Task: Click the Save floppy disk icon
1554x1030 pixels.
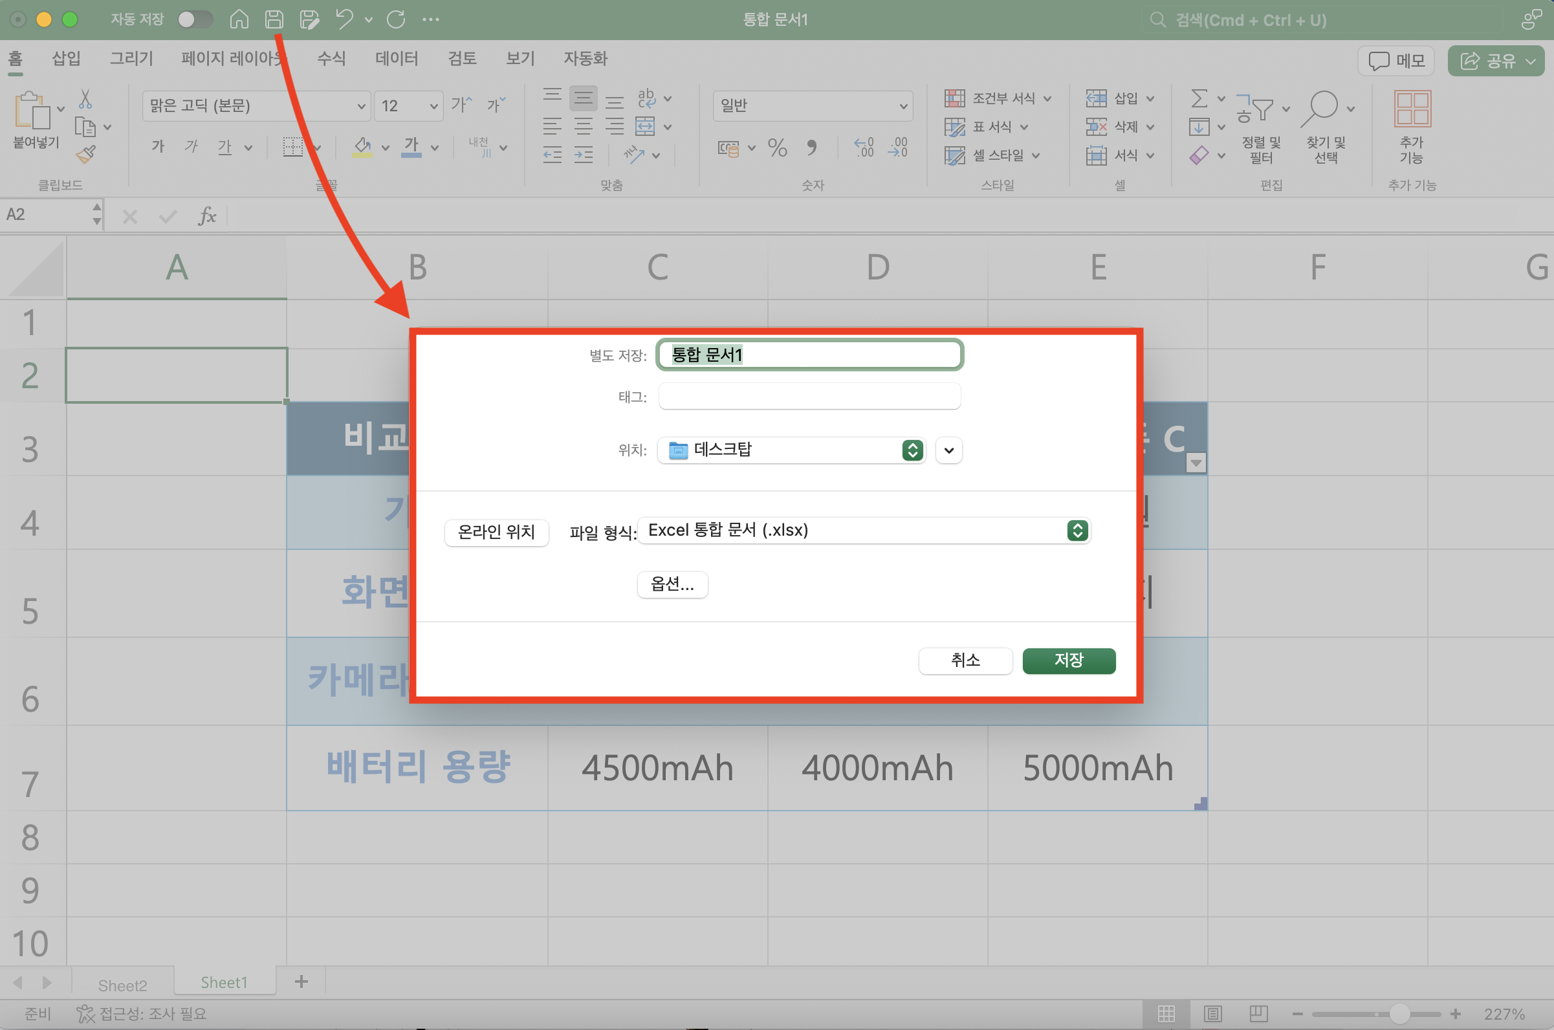Action: coord(274,19)
